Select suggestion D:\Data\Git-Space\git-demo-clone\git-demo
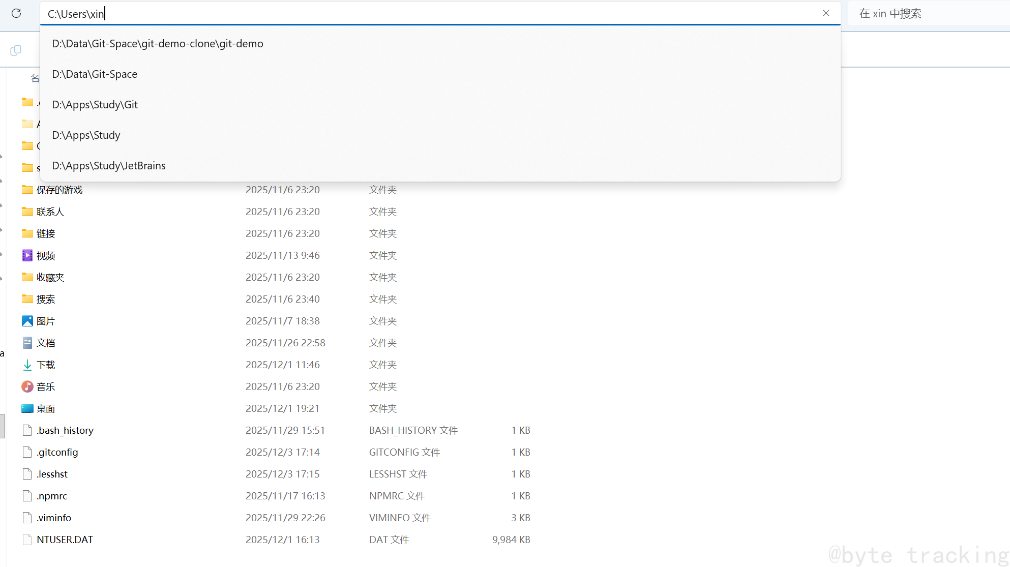 point(158,44)
